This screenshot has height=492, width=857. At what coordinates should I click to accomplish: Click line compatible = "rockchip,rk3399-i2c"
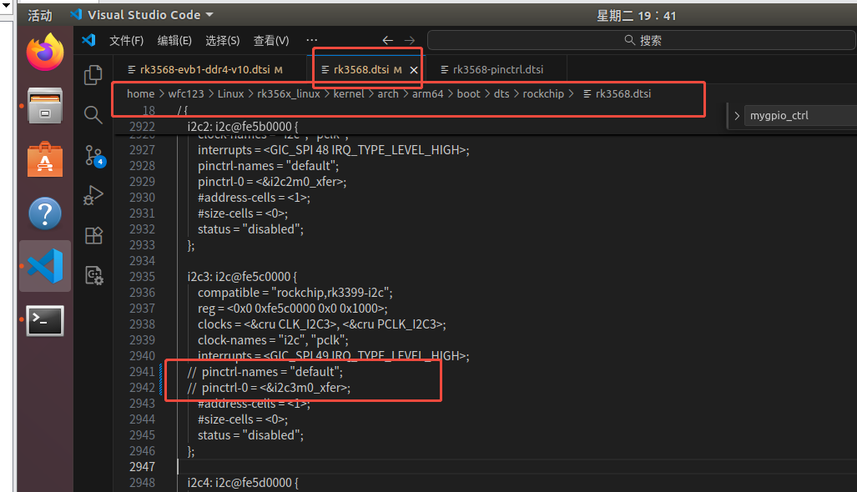[x=295, y=293]
